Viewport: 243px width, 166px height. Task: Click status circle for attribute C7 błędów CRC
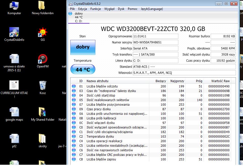(74, 155)
